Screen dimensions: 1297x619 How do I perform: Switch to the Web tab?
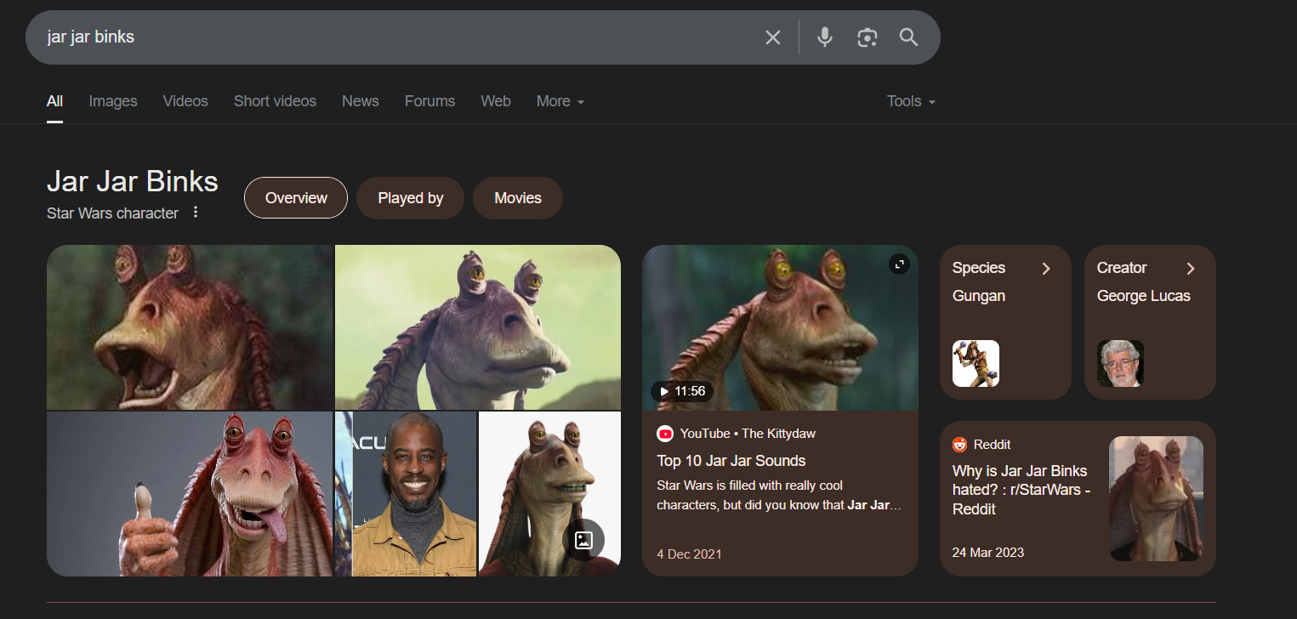click(x=496, y=101)
